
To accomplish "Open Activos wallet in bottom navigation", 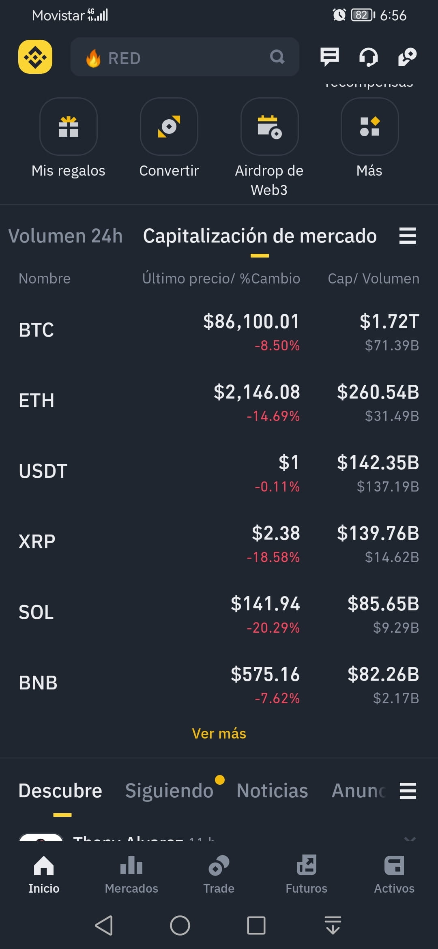I will (x=394, y=874).
